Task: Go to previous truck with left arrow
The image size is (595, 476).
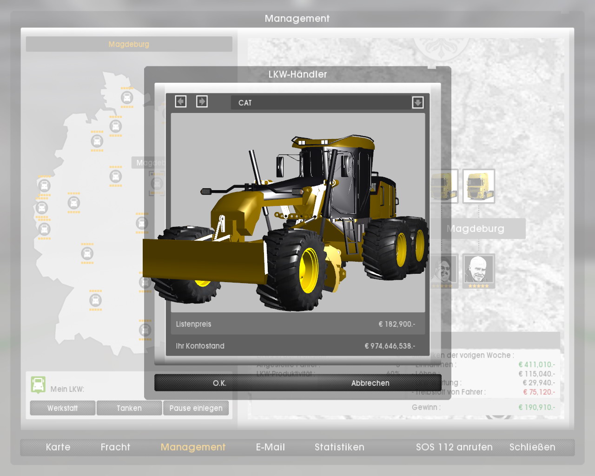Action: 181,101
